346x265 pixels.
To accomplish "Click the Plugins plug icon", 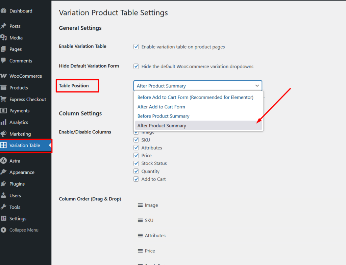I will click(x=3, y=184).
